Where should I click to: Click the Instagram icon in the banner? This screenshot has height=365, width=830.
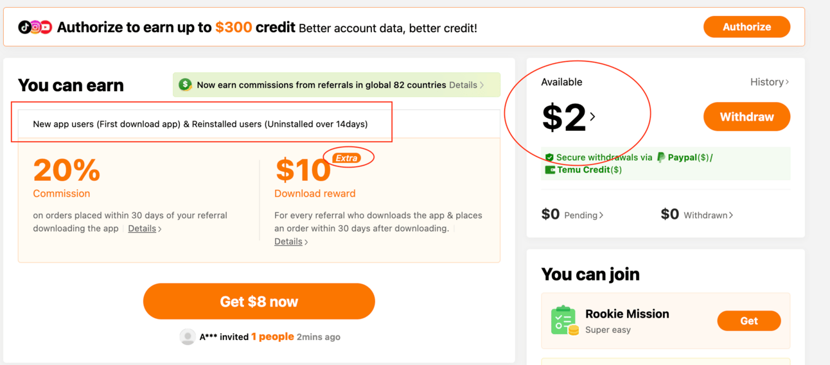[x=35, y=27]
